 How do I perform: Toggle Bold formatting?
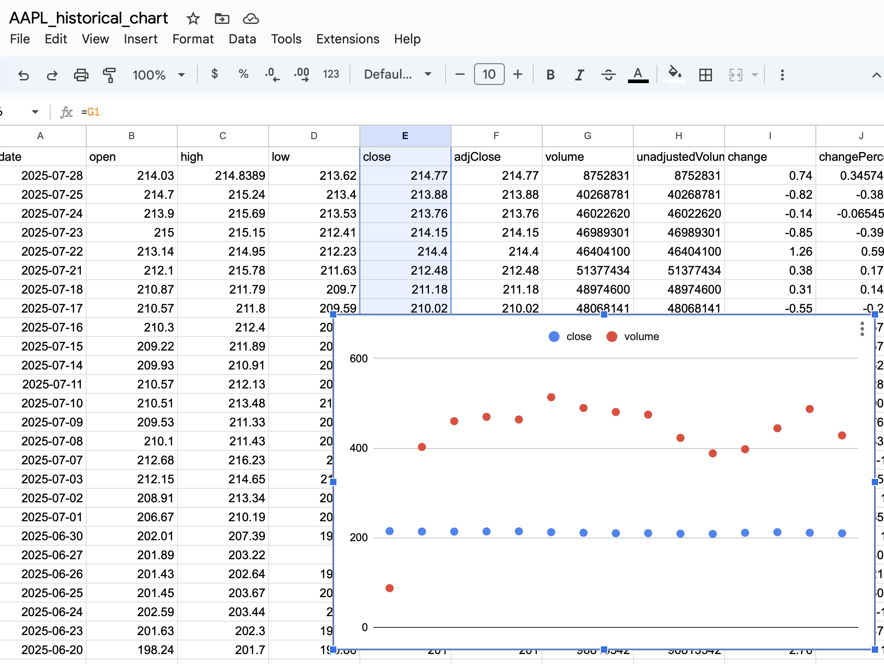[550, 75]
